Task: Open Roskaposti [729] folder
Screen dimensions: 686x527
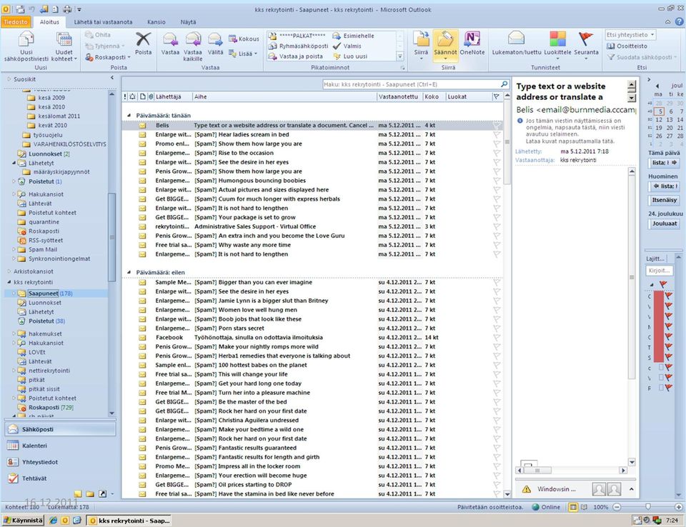Action: [51, 407]
